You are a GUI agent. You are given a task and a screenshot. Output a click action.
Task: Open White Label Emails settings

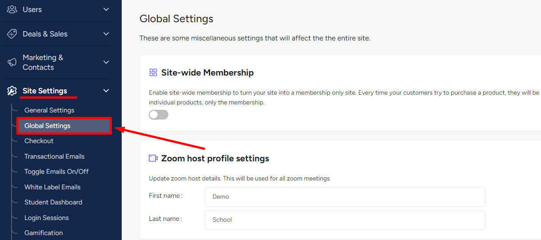tap(52, 187)
